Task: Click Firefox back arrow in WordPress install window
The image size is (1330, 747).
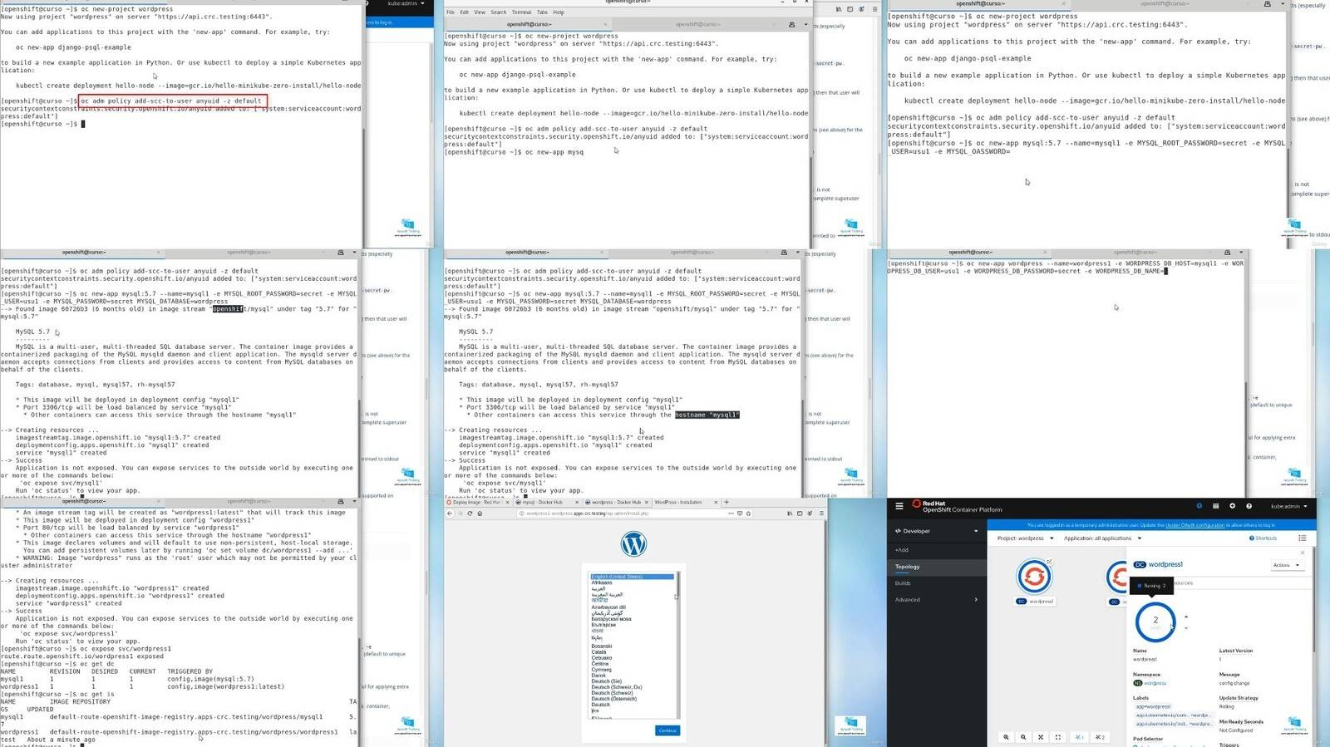Action: click(x=450, y=514)
